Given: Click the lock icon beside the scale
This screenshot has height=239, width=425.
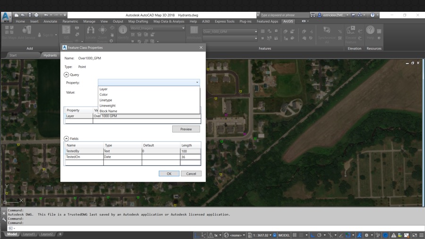Looking at the screenshot, I should [x=274, y=235].
